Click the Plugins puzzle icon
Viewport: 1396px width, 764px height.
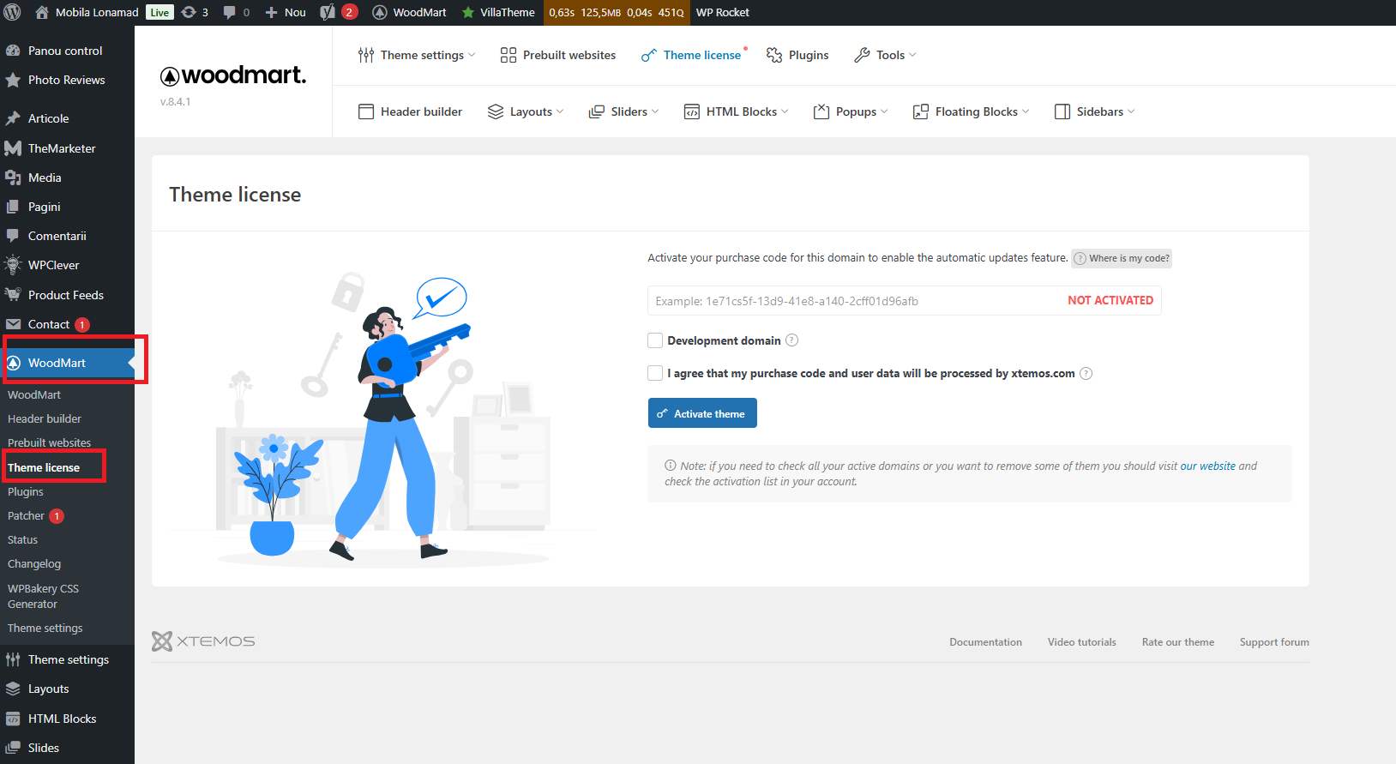[x=774, y=55]
